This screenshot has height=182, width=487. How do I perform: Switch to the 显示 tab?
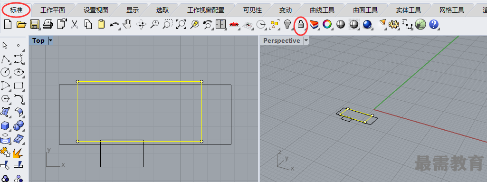coord(133,10)
